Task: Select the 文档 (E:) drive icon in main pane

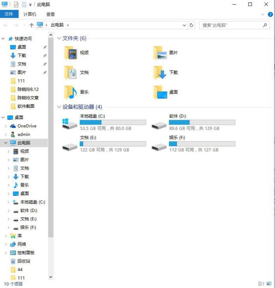Action: pyautogui.click(x=70, y=147)
